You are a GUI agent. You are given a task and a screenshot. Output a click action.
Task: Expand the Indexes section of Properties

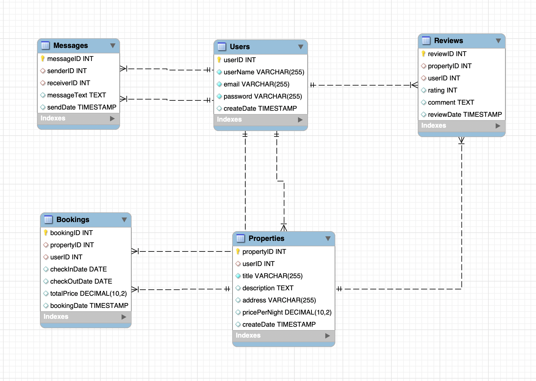tap(327, 336)
